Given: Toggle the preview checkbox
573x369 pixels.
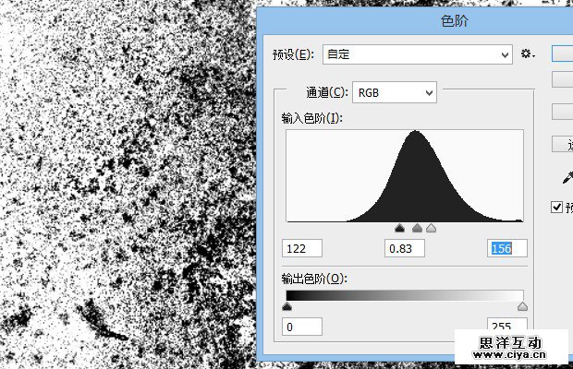Looking at the screenshot, I should point(556,207).
